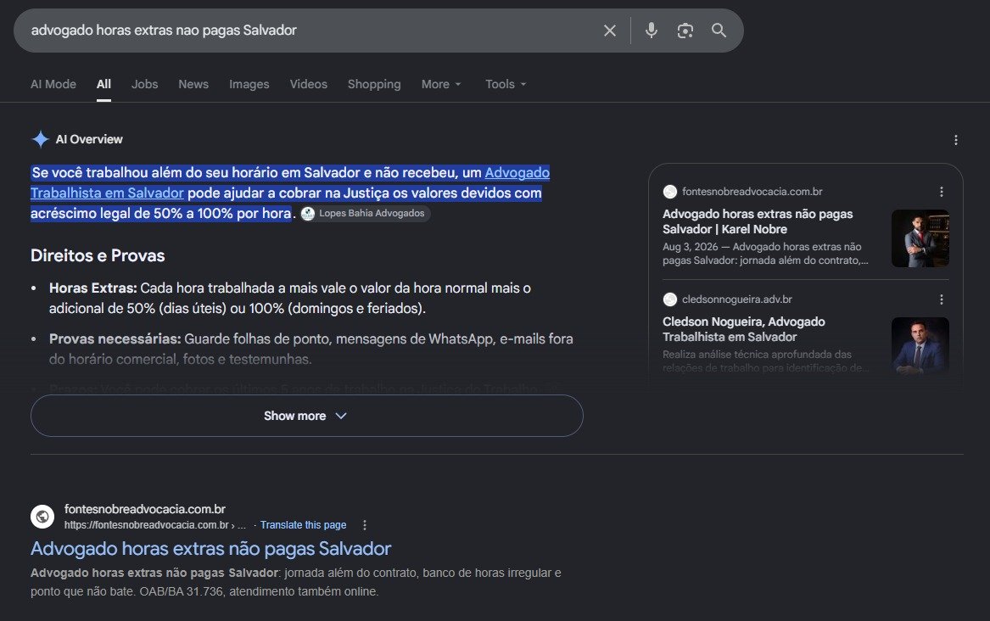The height and width of the screenshot is (621, 990).
Task: Open three-dot menu beside Translate this page
Action: [364, 525]
